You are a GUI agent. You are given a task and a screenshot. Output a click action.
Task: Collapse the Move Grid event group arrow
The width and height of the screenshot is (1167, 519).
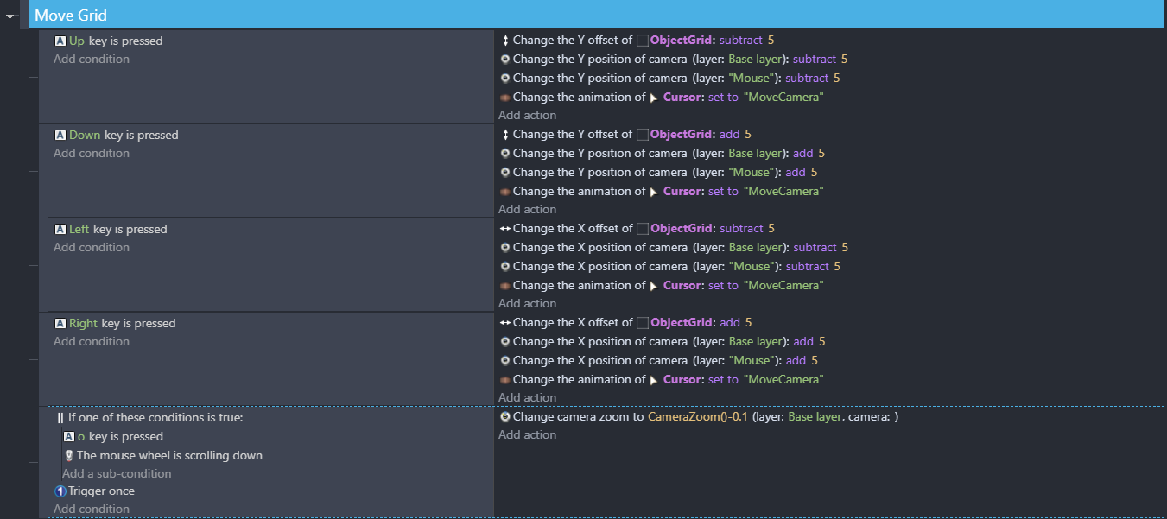pyautogui.click(x=10, y=16)
